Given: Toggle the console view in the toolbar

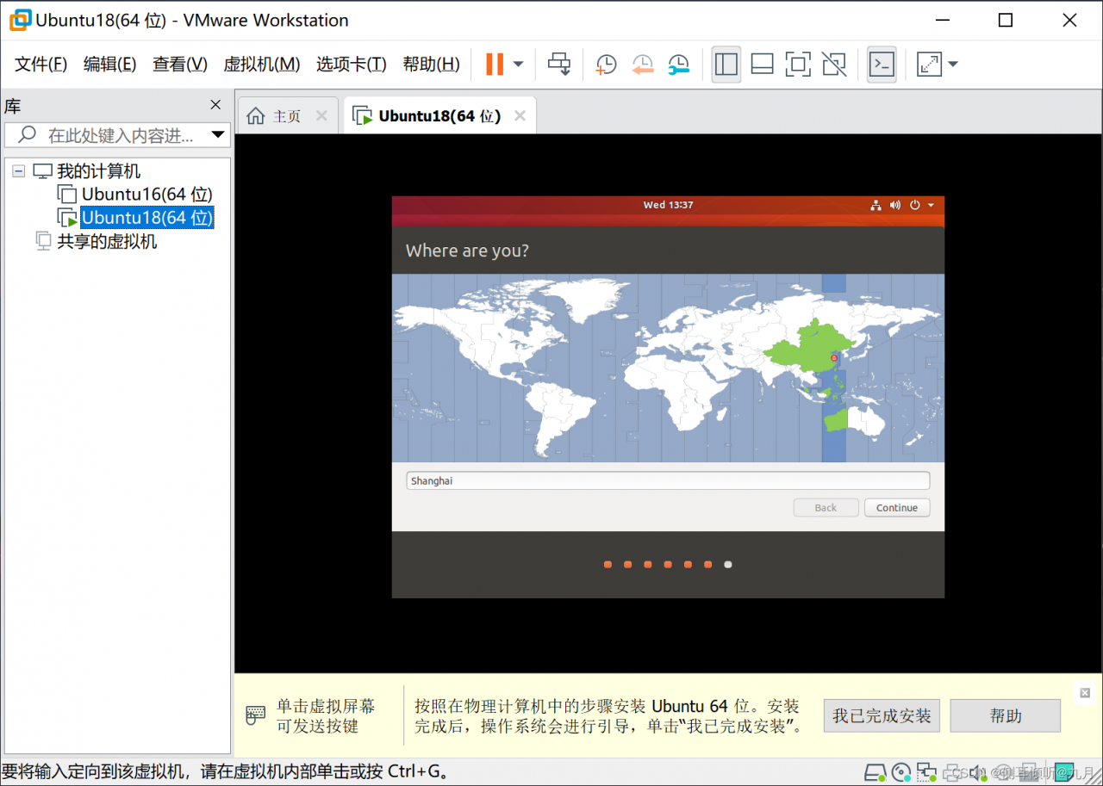Looking at the screenshot, I should point(882,65).
